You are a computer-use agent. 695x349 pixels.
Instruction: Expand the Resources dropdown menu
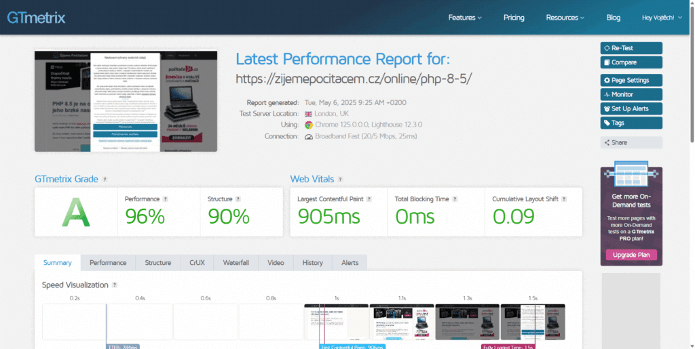tap(565, 18)
